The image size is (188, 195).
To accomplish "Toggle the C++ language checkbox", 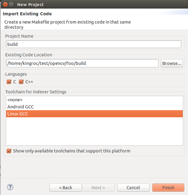I will click(x=21, y=82).
